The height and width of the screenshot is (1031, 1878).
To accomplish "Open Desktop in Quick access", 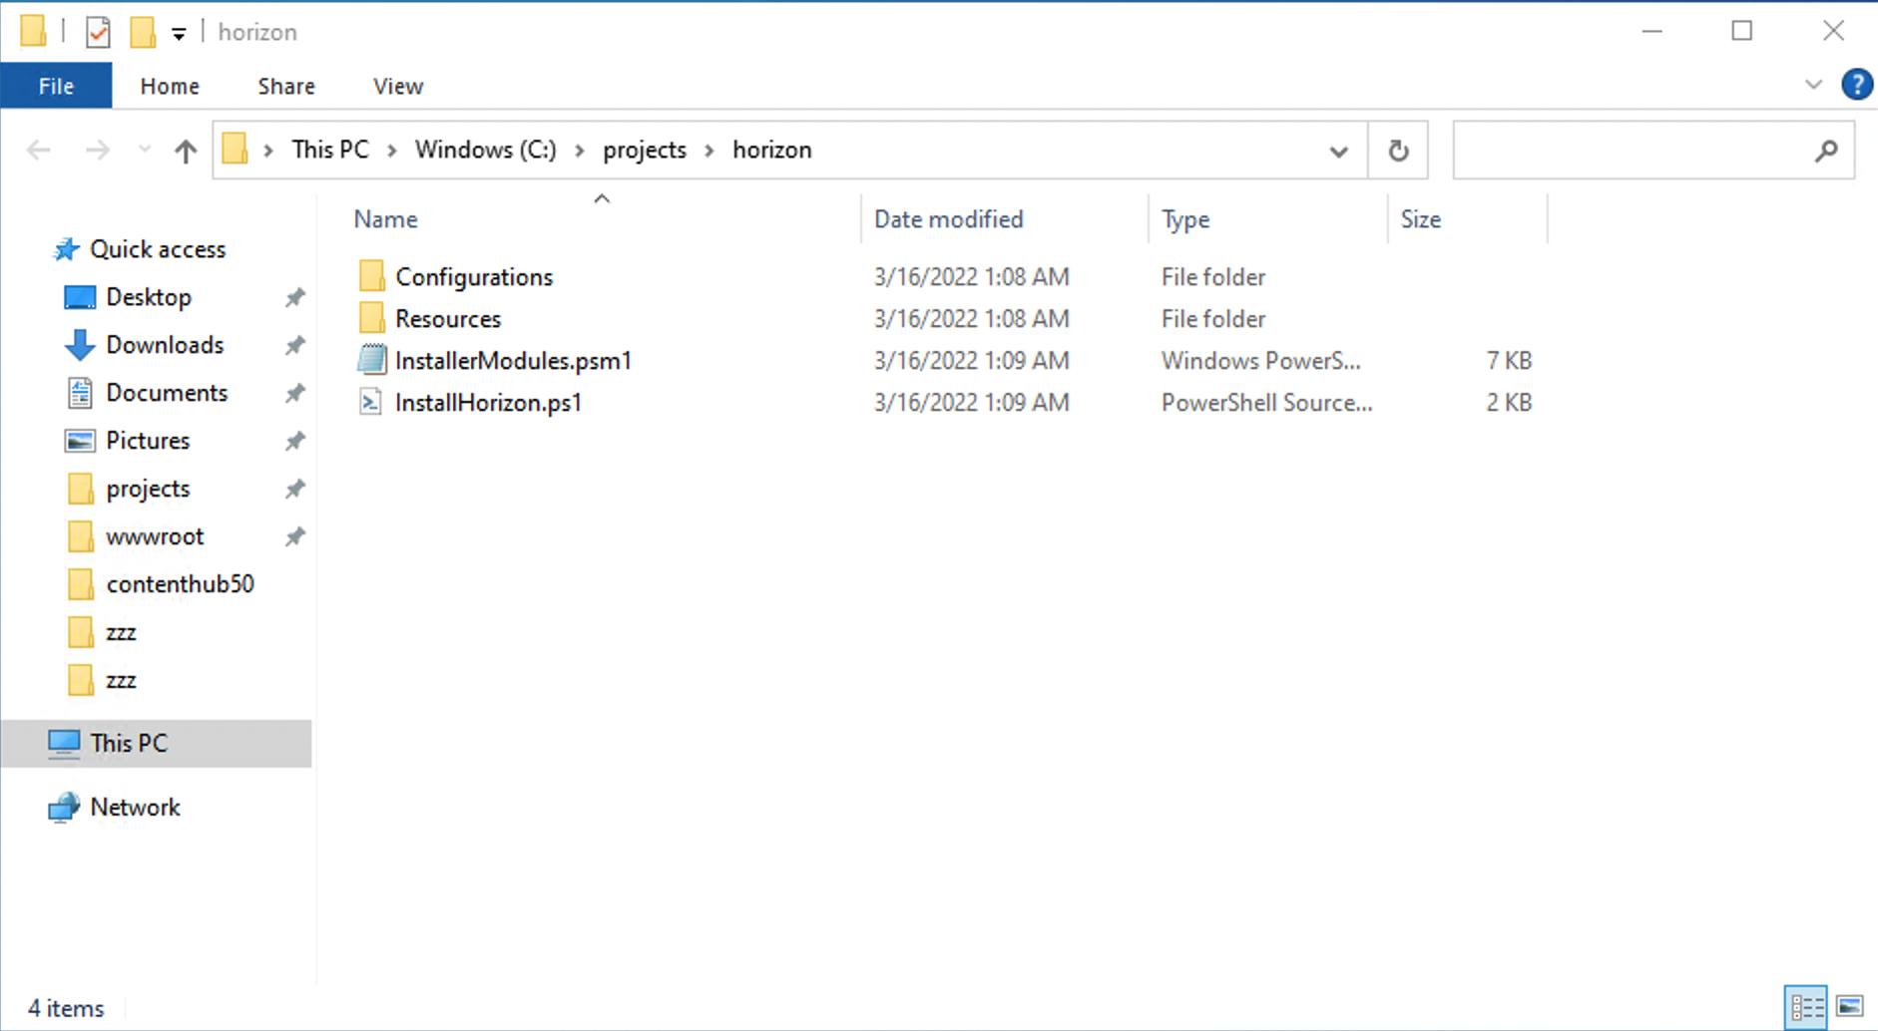I will (149, 297).
